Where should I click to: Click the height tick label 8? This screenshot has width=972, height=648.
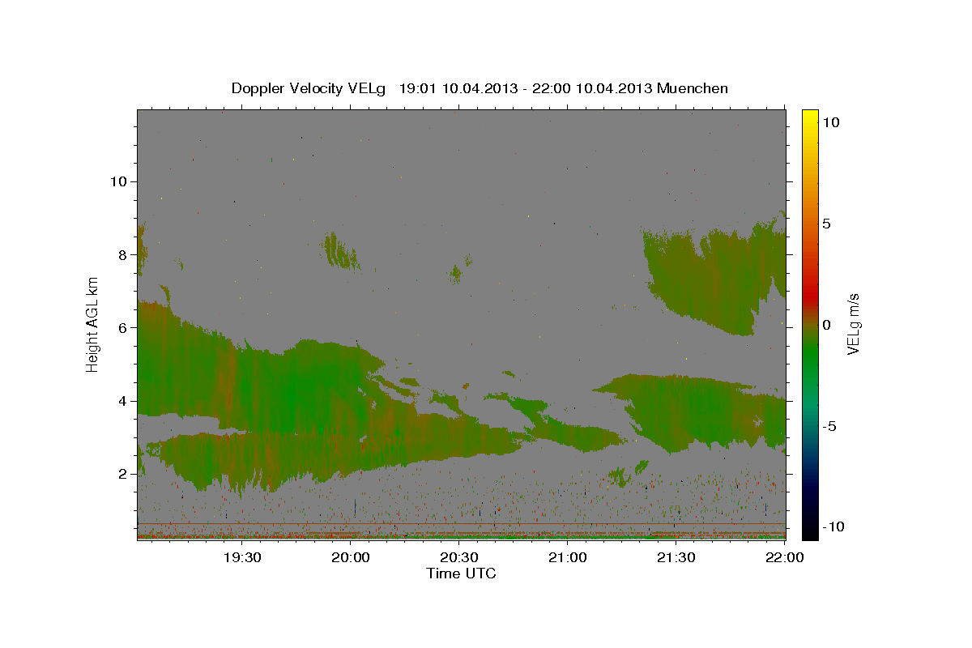click(x=122, y=254)
